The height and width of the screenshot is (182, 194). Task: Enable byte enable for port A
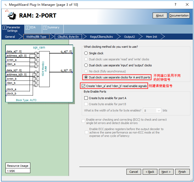[86, 98]
